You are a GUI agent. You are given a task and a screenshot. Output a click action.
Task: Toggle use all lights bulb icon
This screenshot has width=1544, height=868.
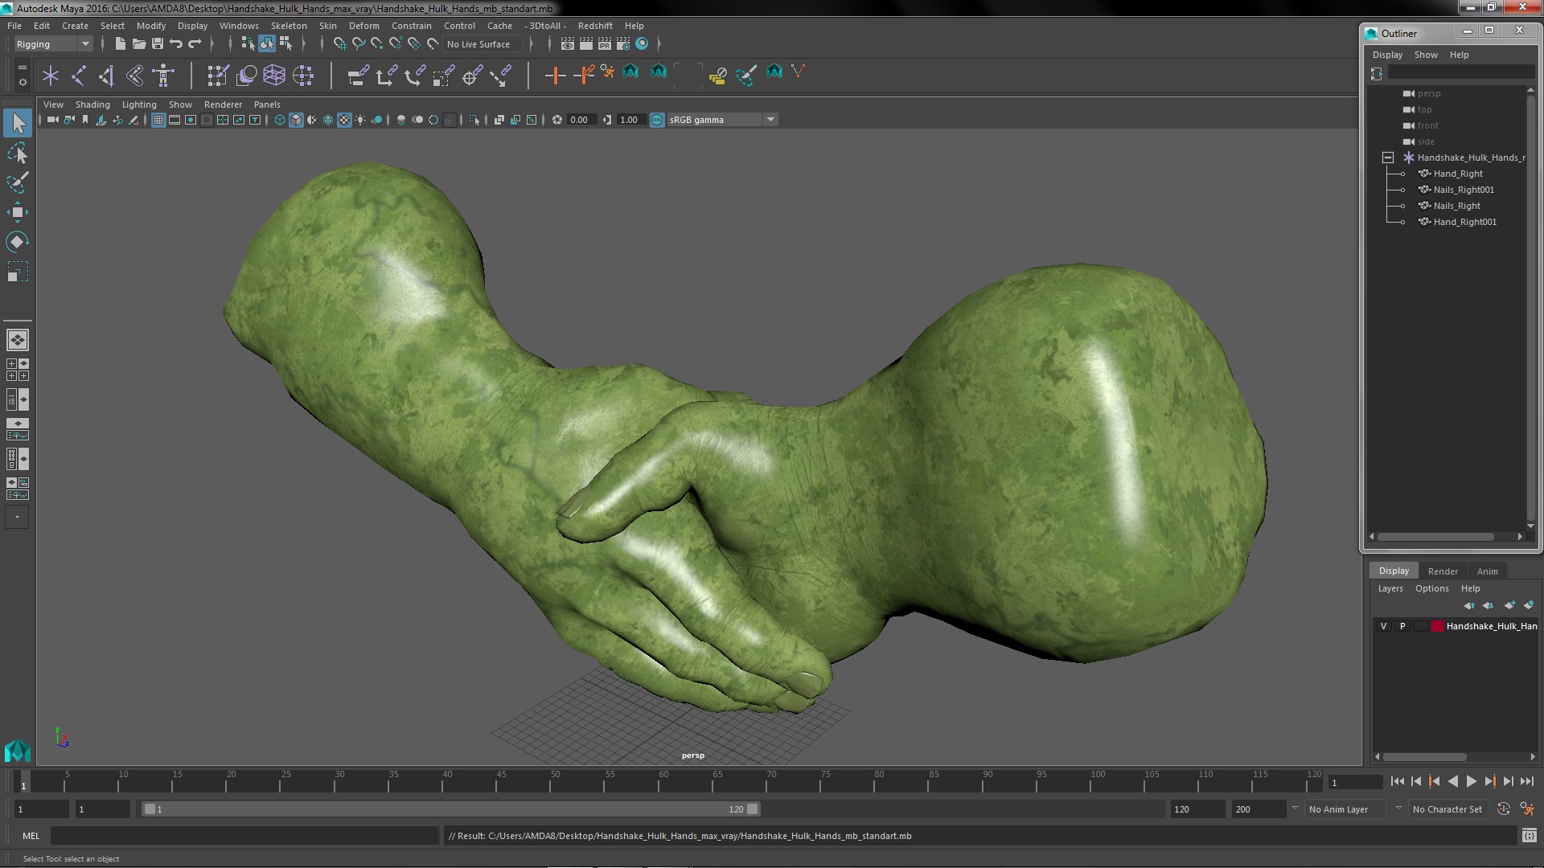pos(360,120)
